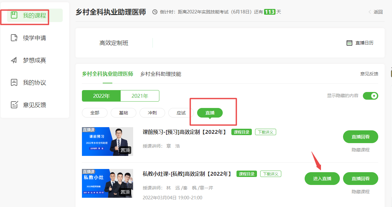Open 课程目录 for 私教小灶课
Screen dimensions: 392x207
(247, 174)
